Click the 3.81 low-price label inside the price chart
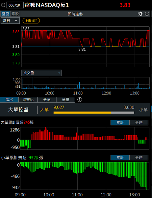The height and width of the screenshot is (198, 152). pyautogui.click(x=82, y=49)
